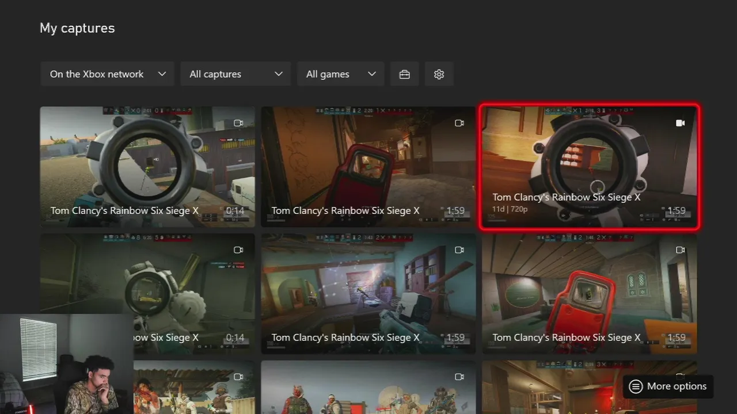Click the My captures heading
The image size is (737, 414).
click(77, 28)
